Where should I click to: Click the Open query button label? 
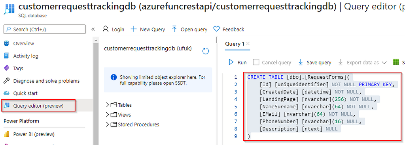click(194, 29)
